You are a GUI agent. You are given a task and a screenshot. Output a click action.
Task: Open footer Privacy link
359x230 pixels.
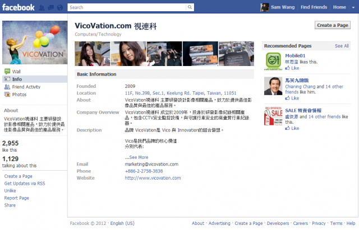[319, 223]
